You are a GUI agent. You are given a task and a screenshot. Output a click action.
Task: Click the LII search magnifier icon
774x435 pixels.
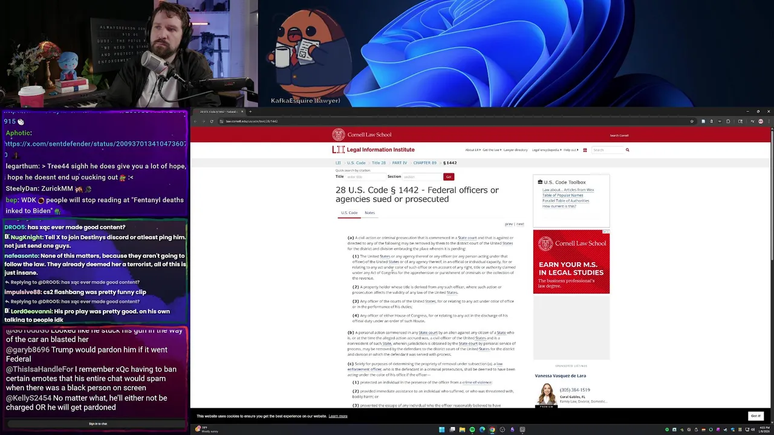[x=627, y=150]
